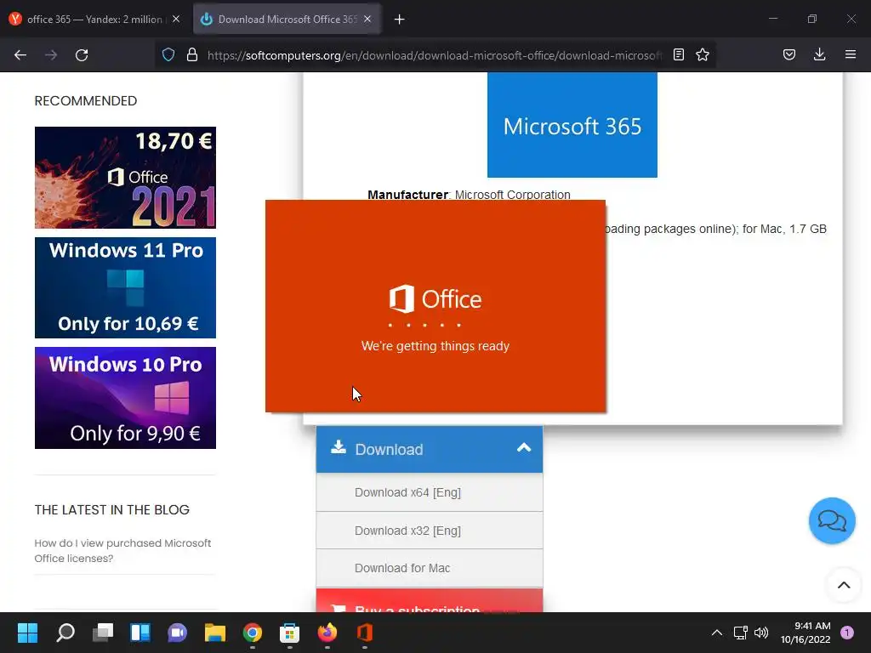Show site security padlock info

click(192, 54)
